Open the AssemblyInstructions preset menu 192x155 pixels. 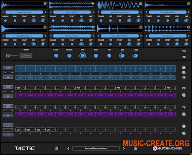coord(96,148)
